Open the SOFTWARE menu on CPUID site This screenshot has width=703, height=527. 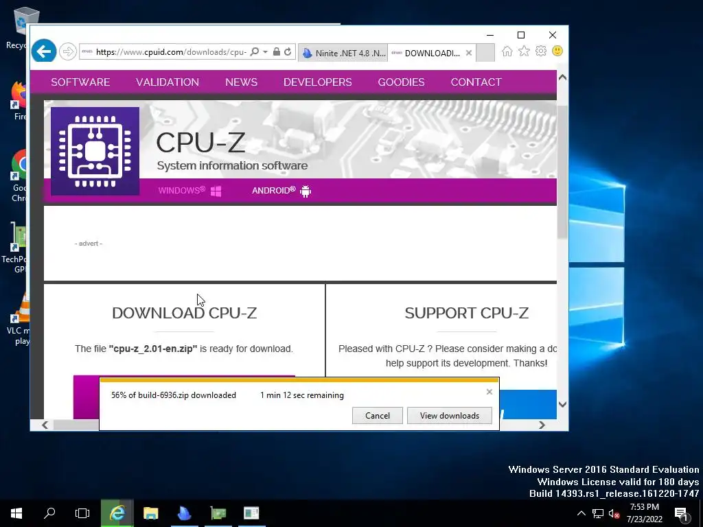click(x=80, y=82)
